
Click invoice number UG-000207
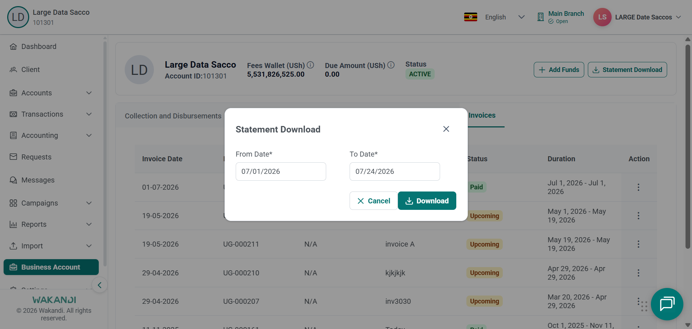coord(241,301)
